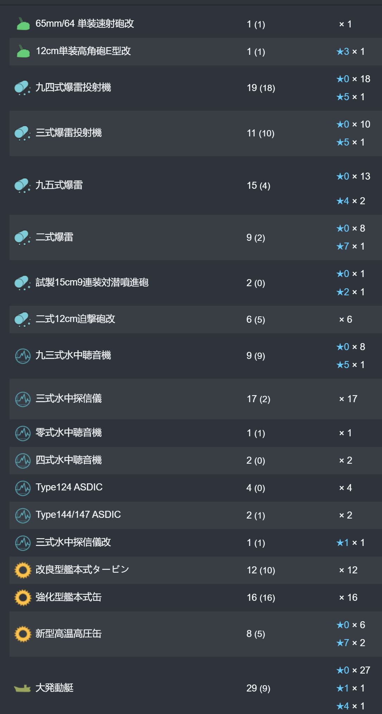The height and width of the screenshot is (714, 382).
Task: Select the 三式爆雷投射機 equipment name
Action: click(x=69, y=133)
